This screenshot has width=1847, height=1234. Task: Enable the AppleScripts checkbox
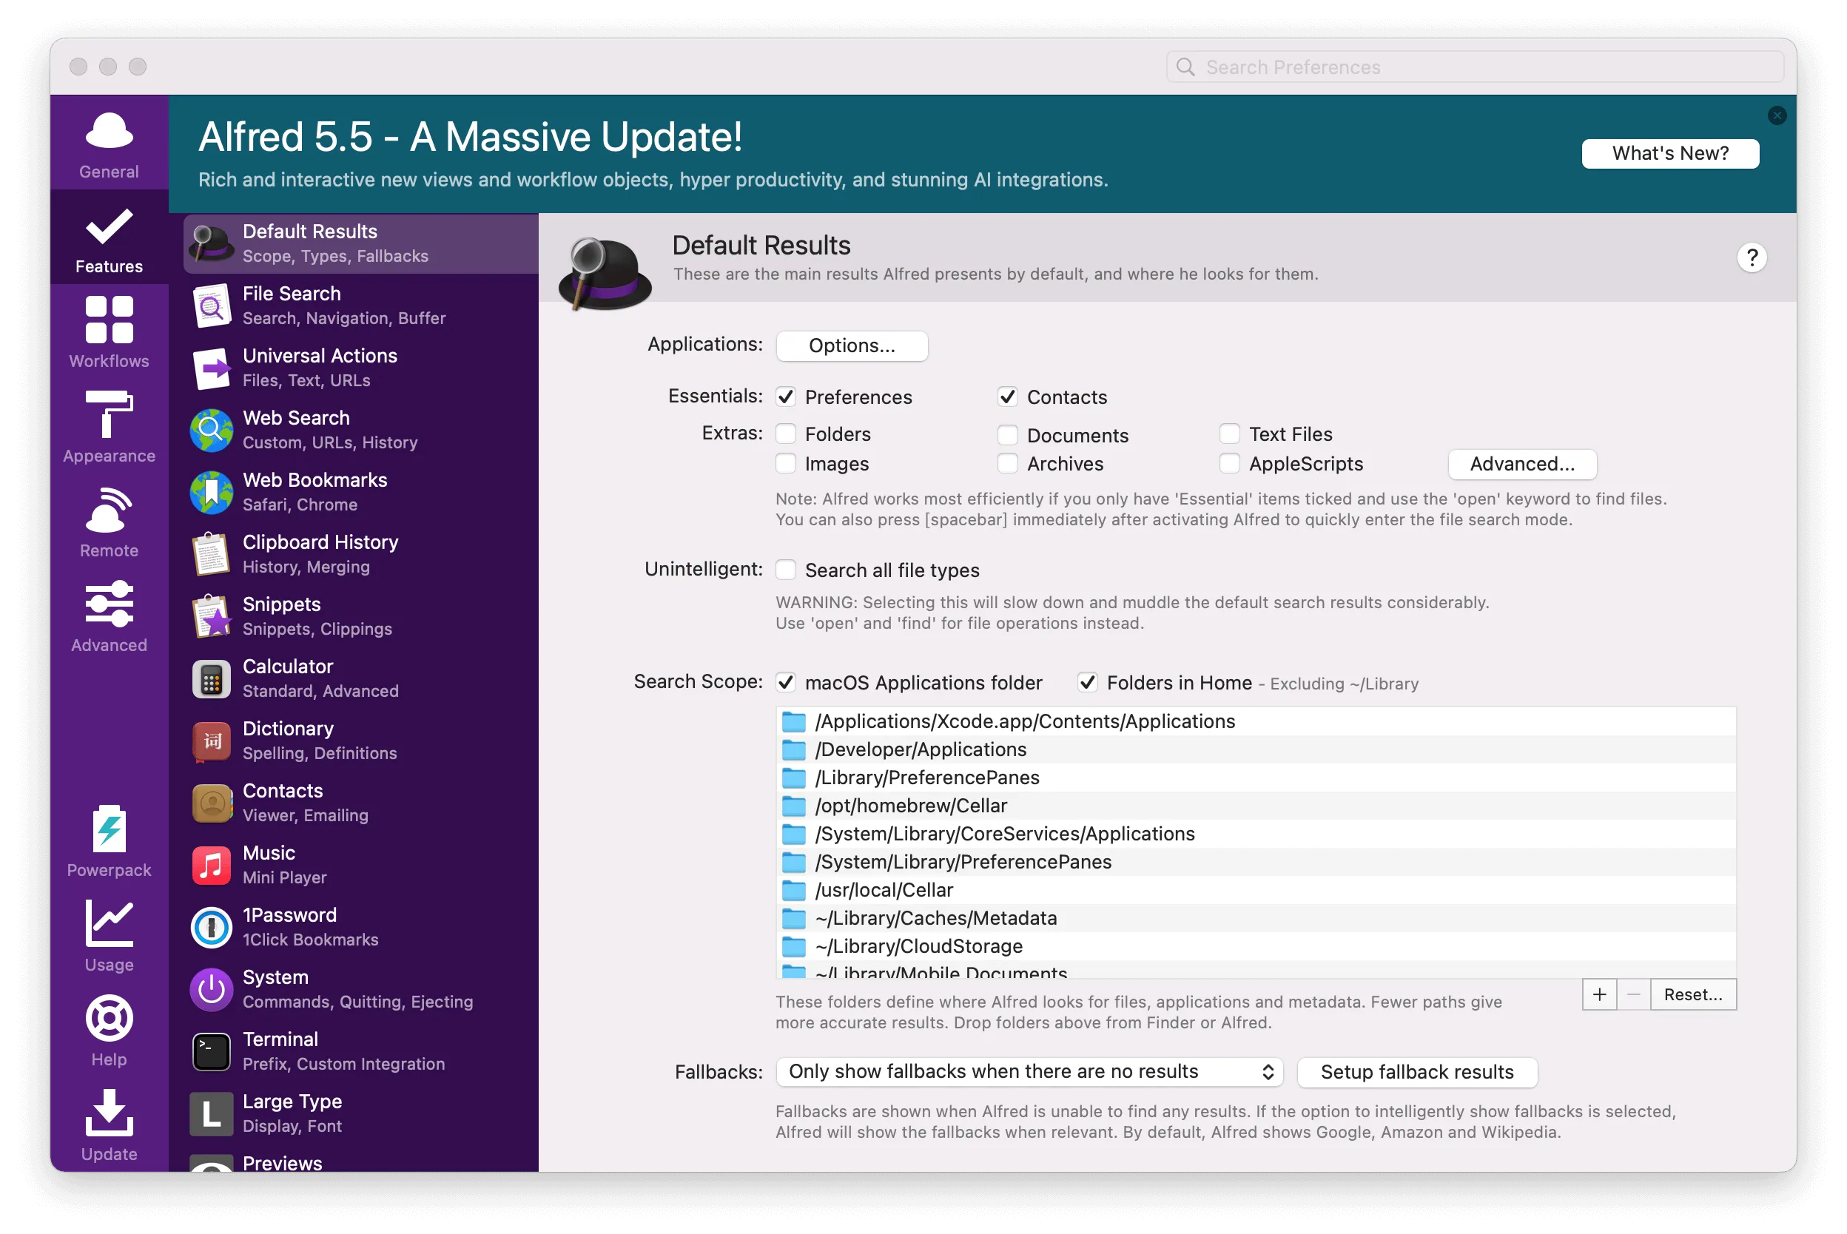pos(1229,464)
